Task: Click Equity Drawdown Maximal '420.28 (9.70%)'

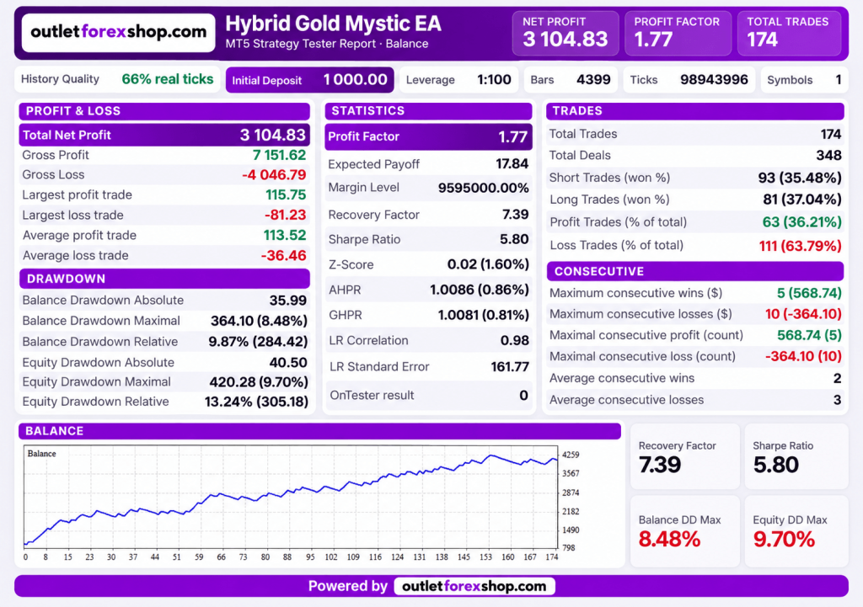Action: pyautogui.click(x=258, y=381)
